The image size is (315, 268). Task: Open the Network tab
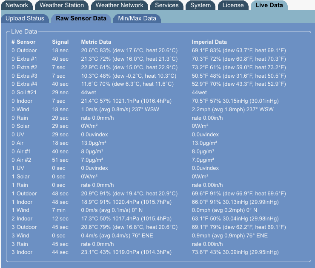tap(17, 5)
